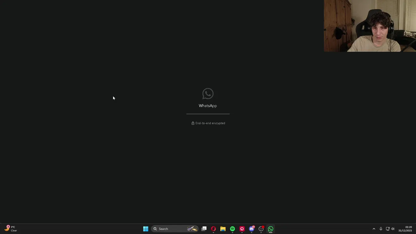
Task: Click the party popper search highlight icon
Action: coord(192,229)
